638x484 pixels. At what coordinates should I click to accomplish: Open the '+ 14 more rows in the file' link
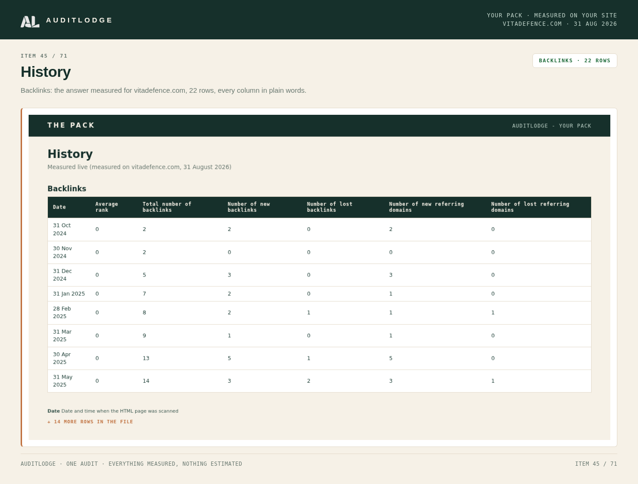[90, 422]
